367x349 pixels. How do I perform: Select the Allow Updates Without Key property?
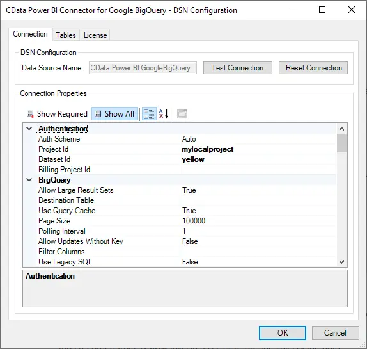click(x=81, y=241)
